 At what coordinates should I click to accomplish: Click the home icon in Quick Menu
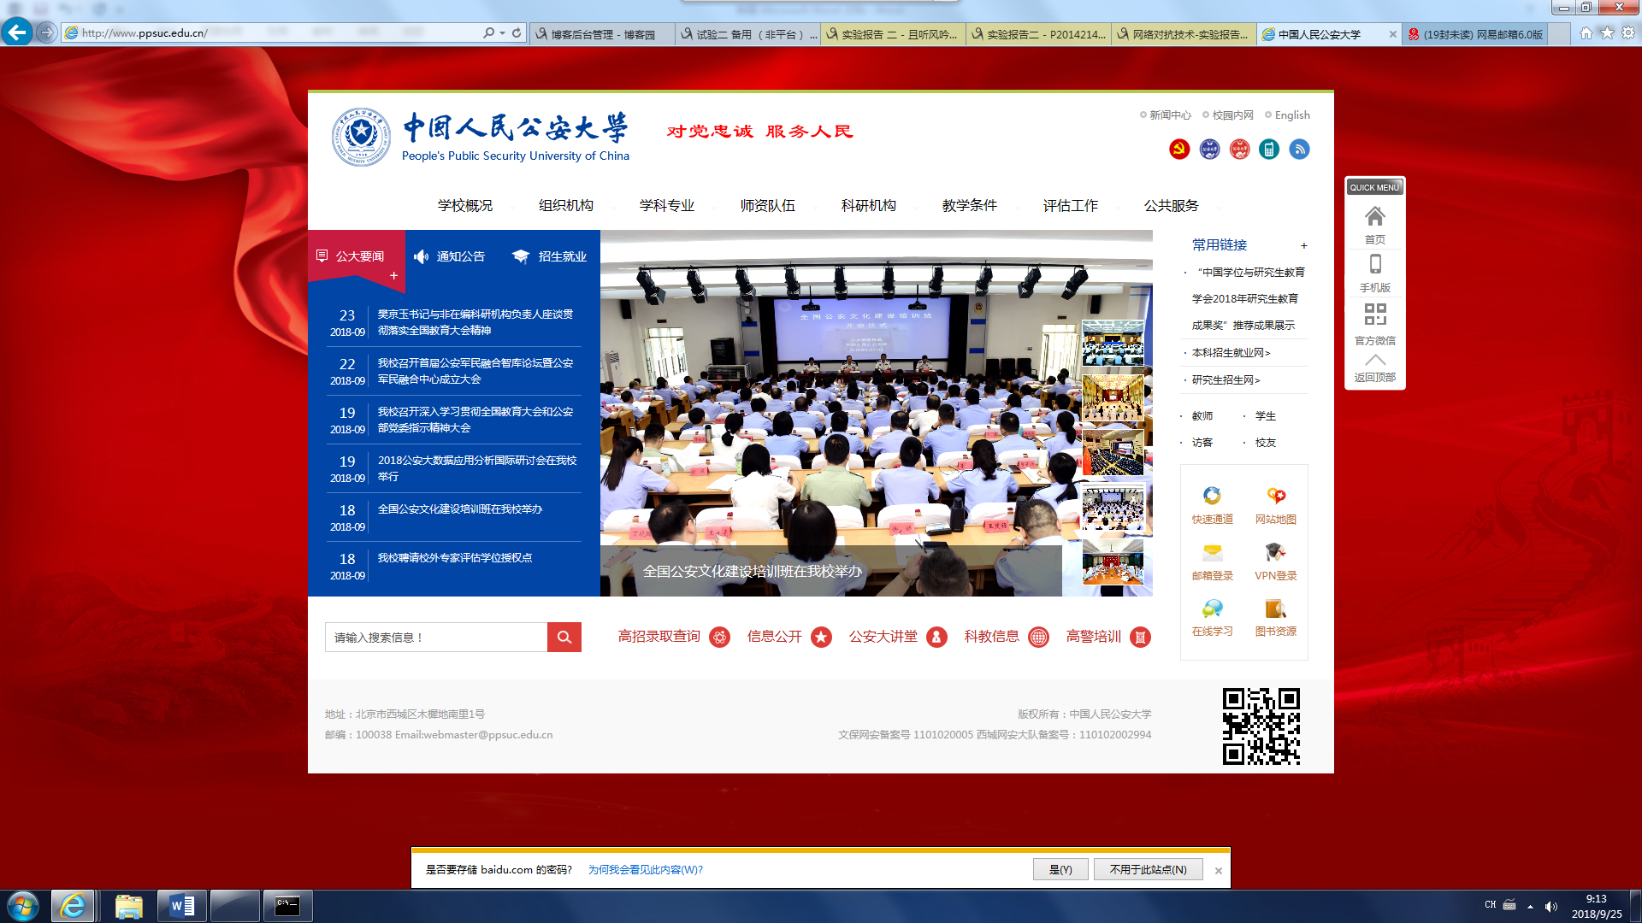tap(1374, 216)
